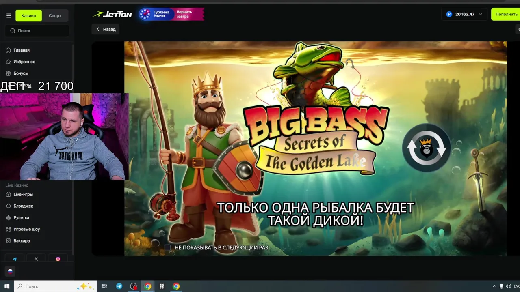The height and width of the screenshot is (292, 520).
Task: Open Избранное in the sidebar
Action: (x=24, y=62)
